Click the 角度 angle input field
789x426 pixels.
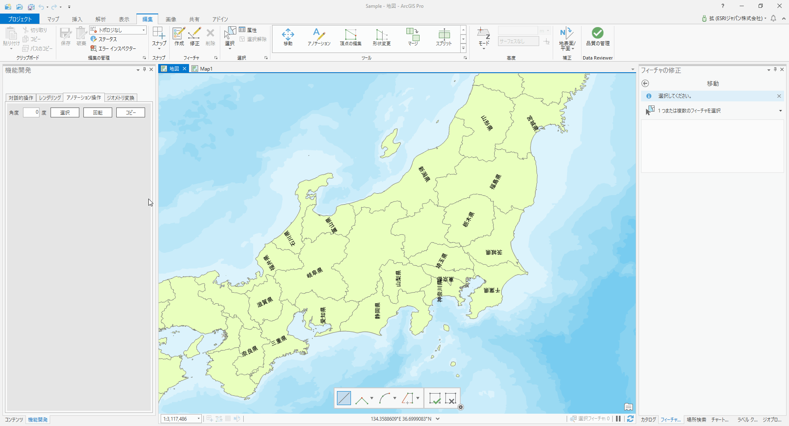click(31, 112)
